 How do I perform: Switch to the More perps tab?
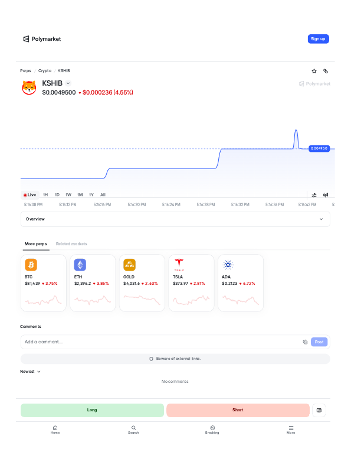(35, 243)
